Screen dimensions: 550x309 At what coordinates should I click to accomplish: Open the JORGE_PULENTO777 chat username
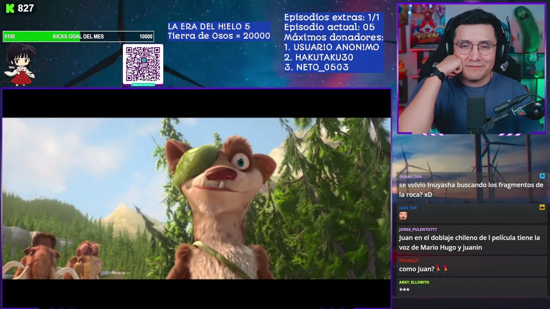(x=418, y=229)
